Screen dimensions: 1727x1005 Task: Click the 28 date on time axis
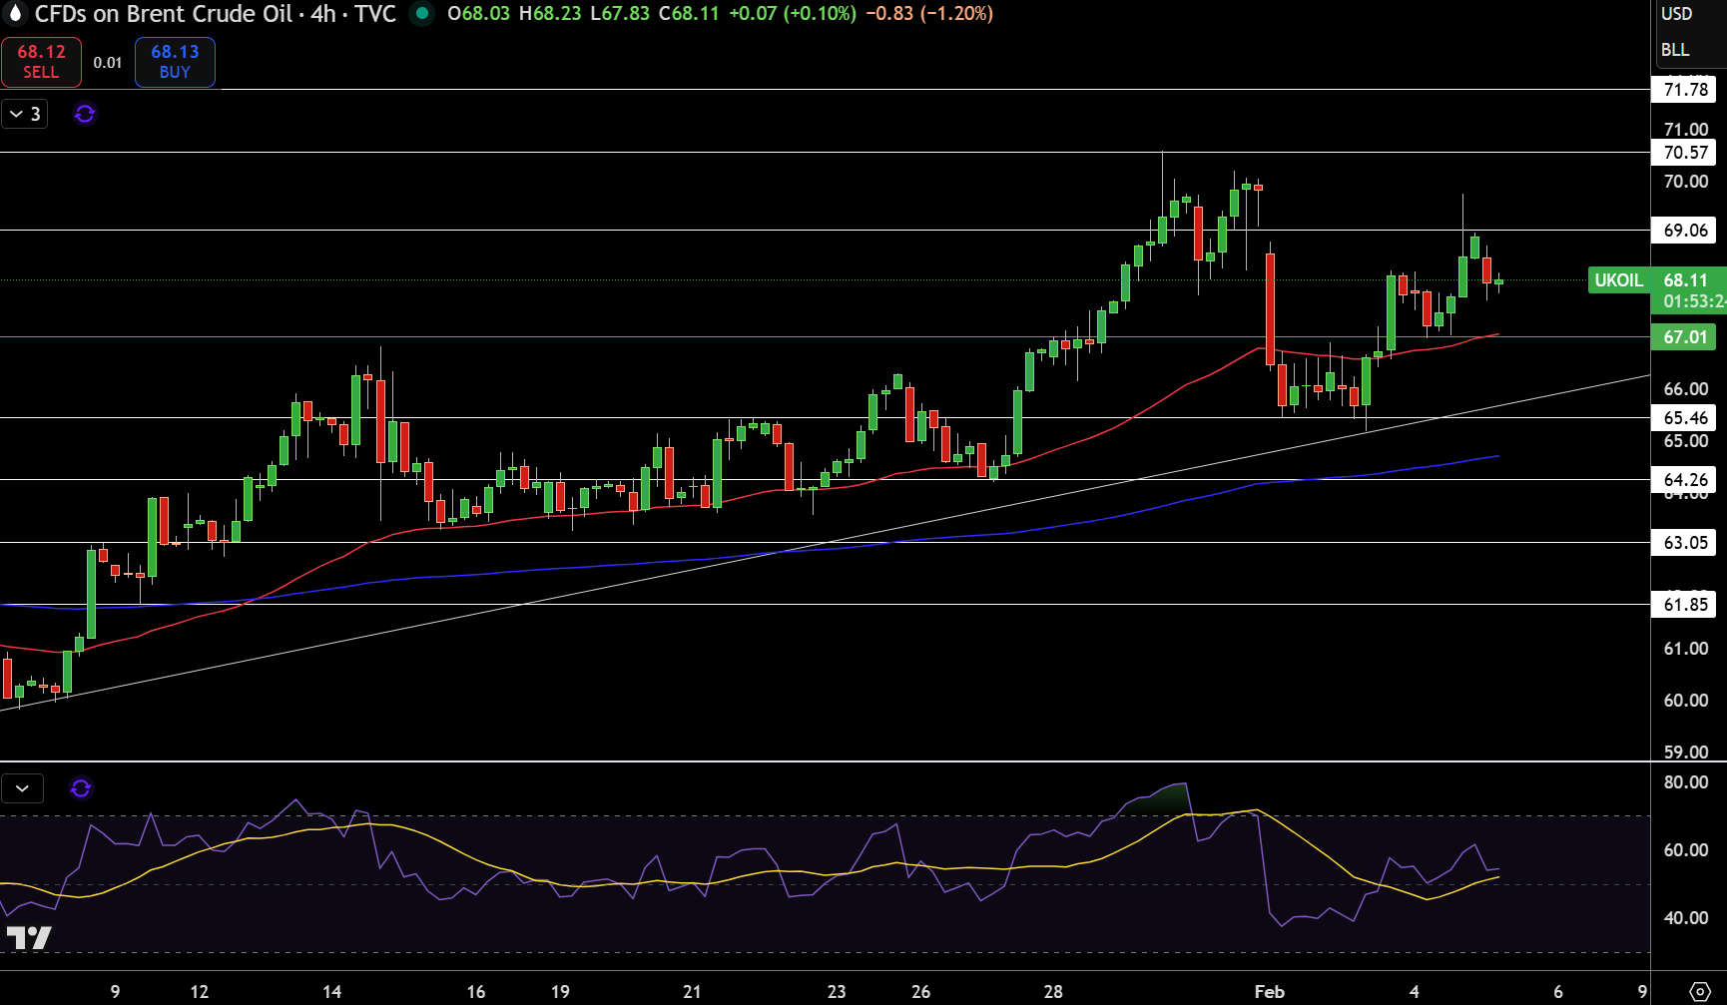point(1053,991)
